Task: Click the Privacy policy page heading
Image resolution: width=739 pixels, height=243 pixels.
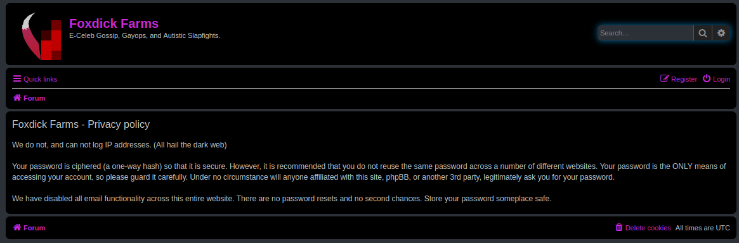Action: tap(81, 125)
